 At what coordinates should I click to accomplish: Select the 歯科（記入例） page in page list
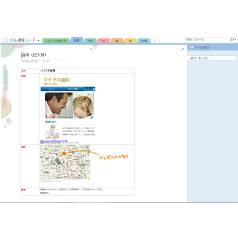212,58
